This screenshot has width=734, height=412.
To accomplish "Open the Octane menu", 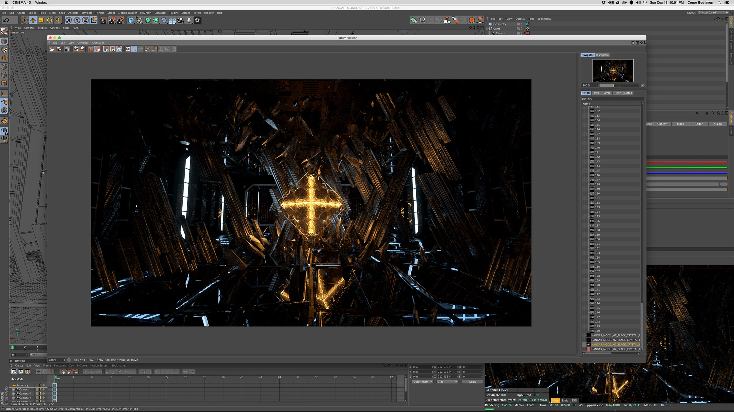I will click(186, 13).
